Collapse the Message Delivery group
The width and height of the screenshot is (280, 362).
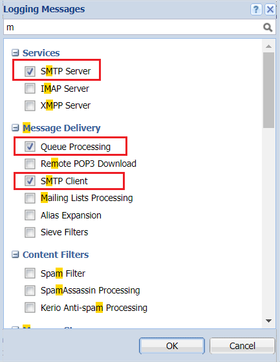click(x=16, y=128)
